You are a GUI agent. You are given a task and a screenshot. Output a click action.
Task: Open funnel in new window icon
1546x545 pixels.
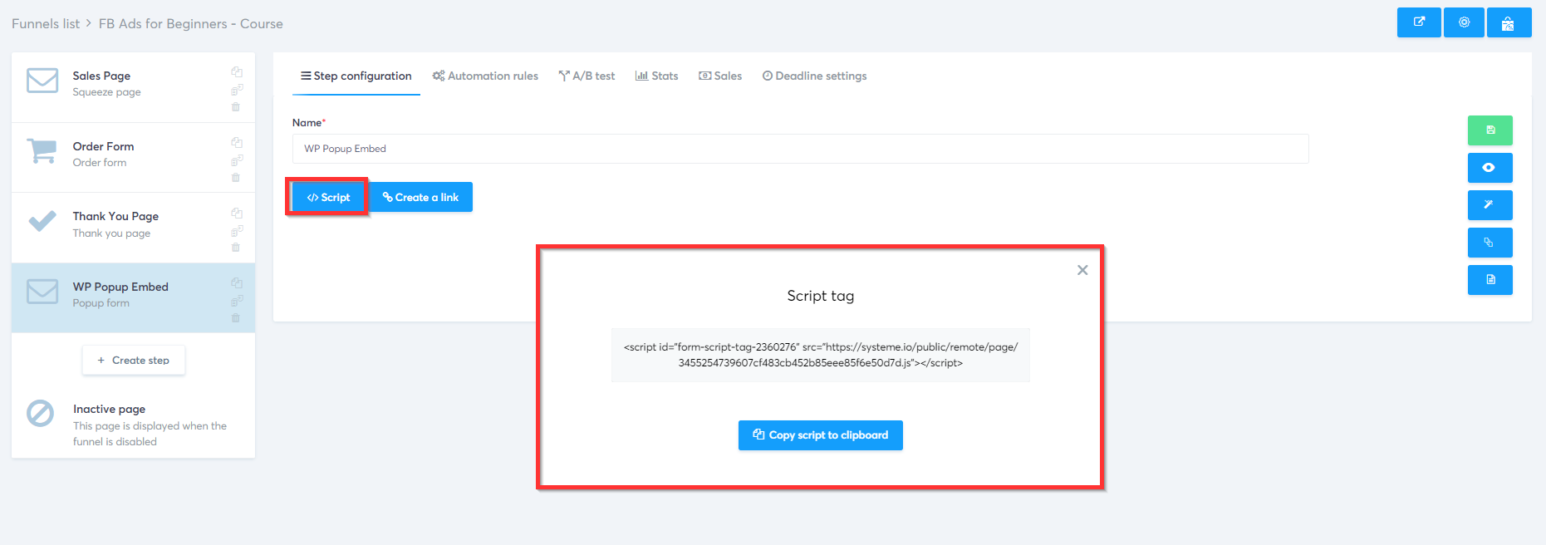tap(1419, 22)
